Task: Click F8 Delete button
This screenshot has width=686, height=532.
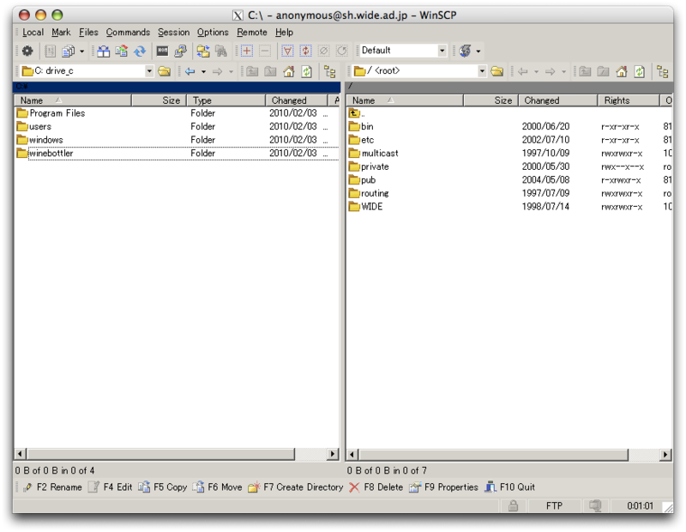Action: (376, 487)
